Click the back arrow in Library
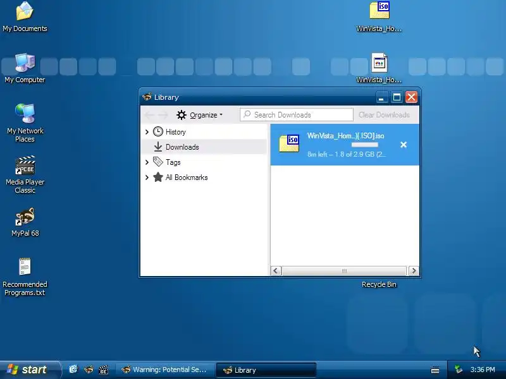 pyautogui.click(x=149, y=115)
